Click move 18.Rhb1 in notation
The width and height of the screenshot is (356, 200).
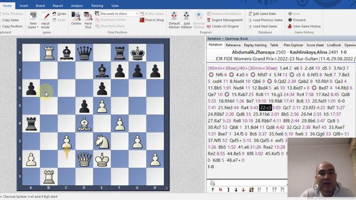coord(226,101)
